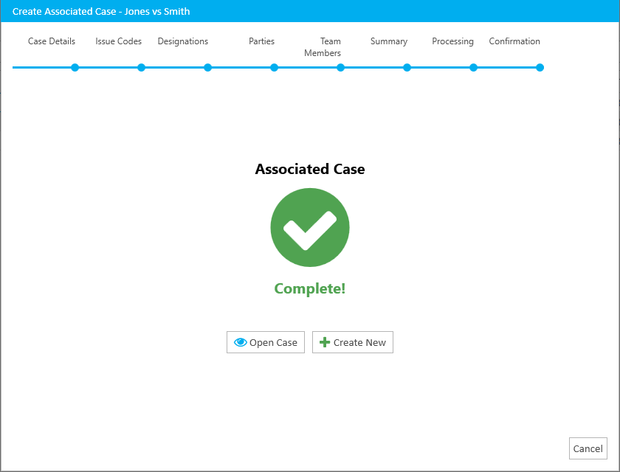Click the Parties progress dot
The image size is (620, 472).
pyautogui.click(x=274, y=68)
